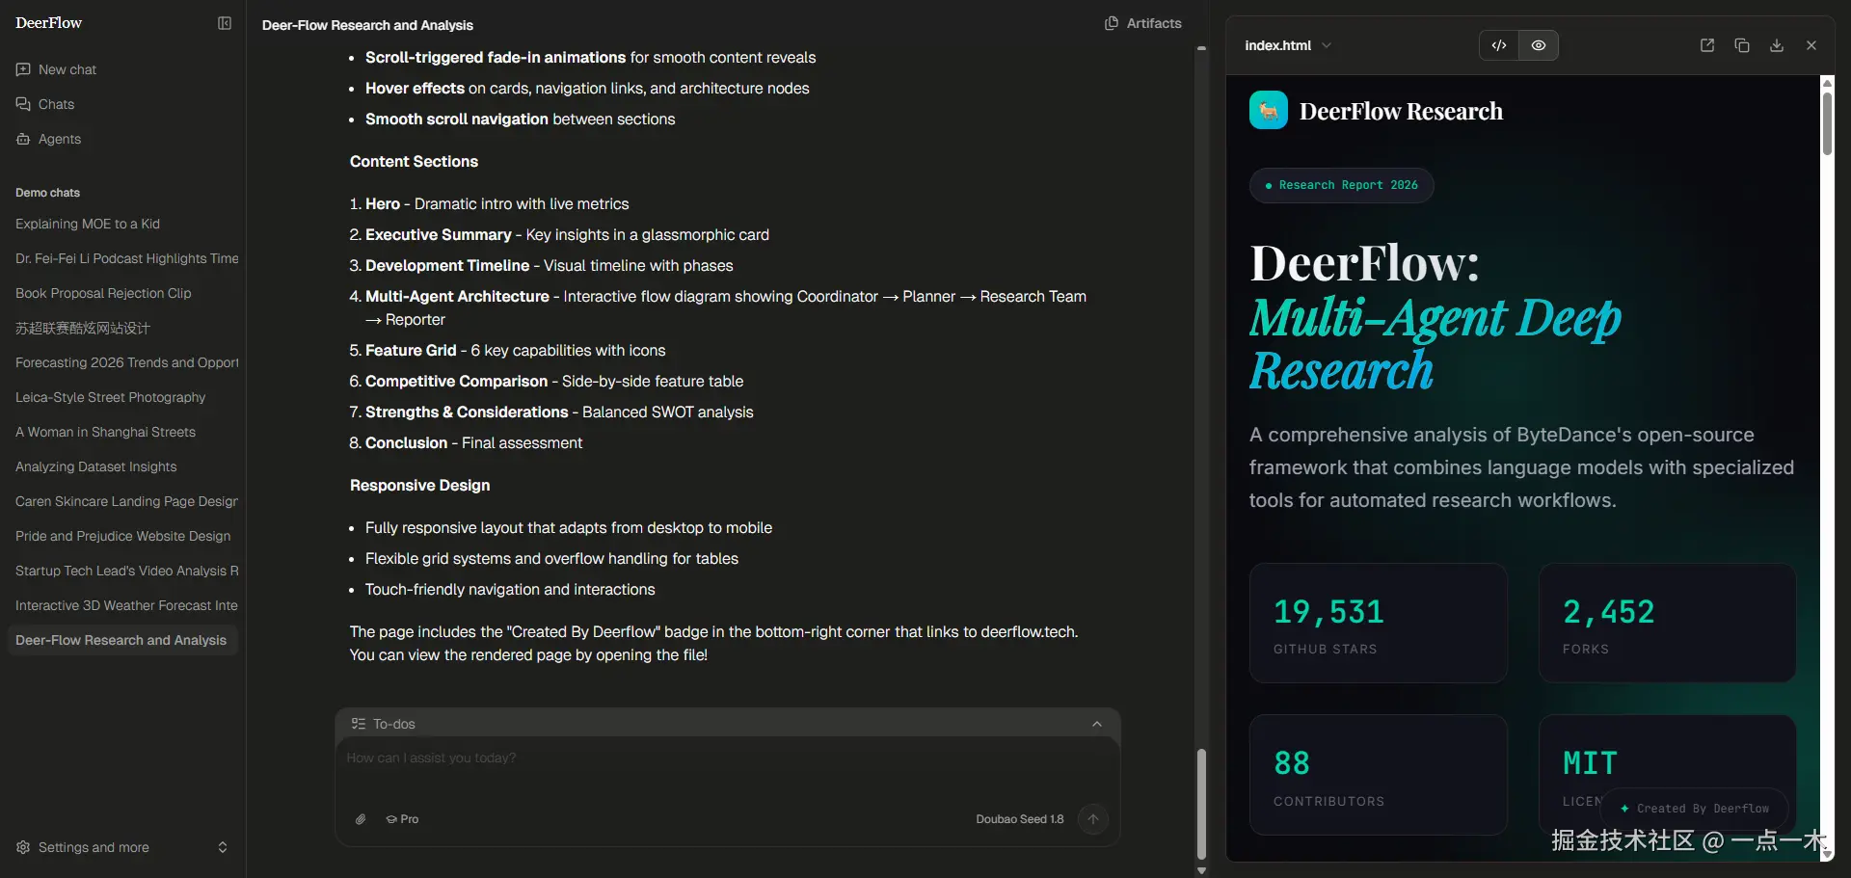This screenshot has width=1851, height=878.
Task: Click the DeerFlow Research heading link
Action: [1401, 111]
